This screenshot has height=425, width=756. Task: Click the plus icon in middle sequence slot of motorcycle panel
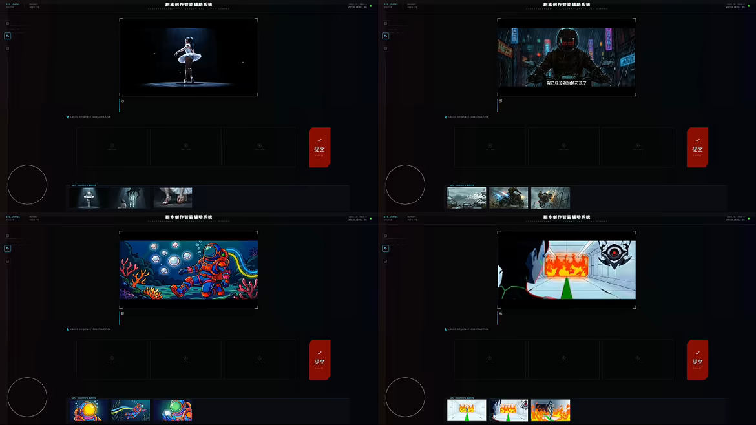[x=563, y=146]
